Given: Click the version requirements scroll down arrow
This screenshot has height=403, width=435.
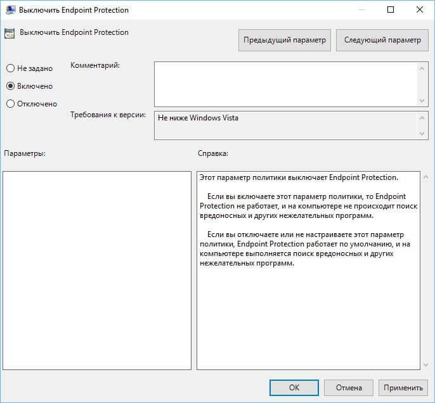Looking at the screenshot, I should pos(422,134).
